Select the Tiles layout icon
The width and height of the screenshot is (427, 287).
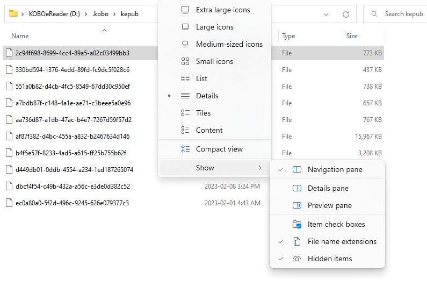pos(185,113)
